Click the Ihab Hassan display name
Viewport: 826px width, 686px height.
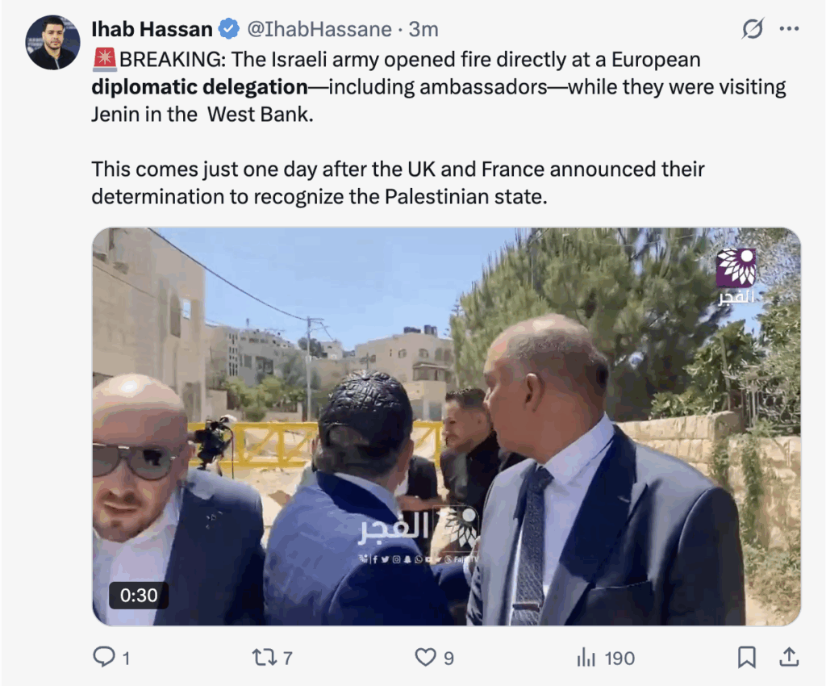point(152,30)
